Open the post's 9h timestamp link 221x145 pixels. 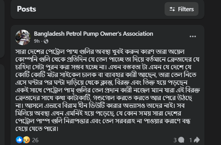[37, 41]
